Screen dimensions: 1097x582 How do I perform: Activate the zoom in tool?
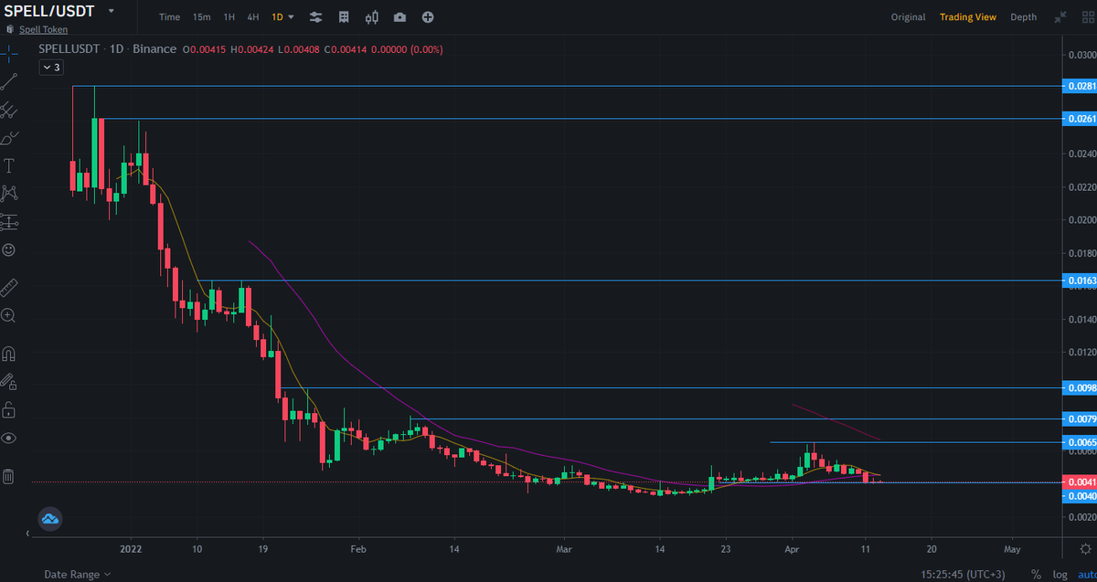coord(9,315)
